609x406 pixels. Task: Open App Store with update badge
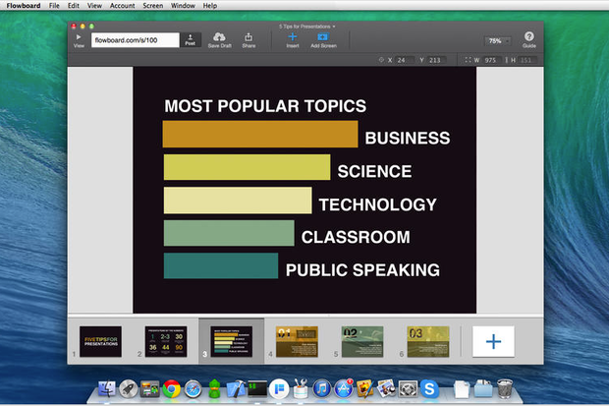click(344, 389)
